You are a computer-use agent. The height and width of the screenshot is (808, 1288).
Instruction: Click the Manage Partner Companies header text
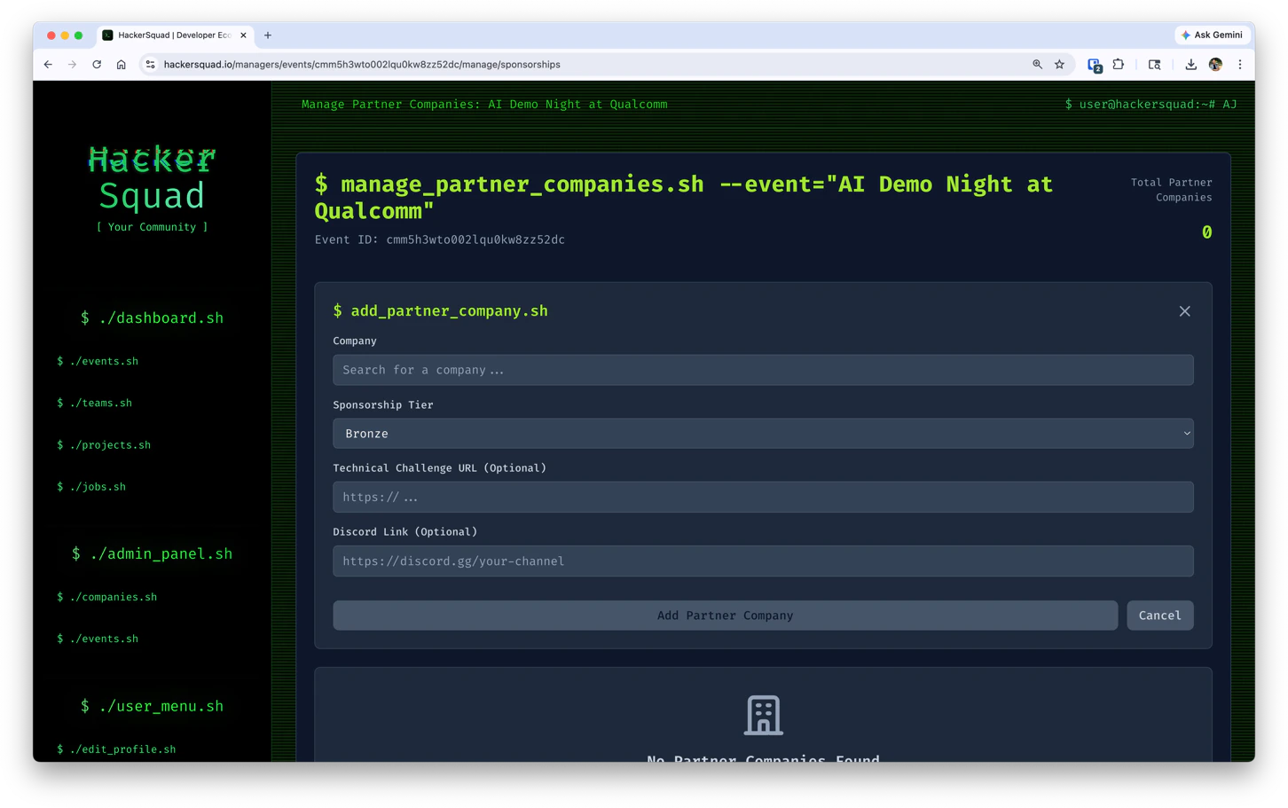[484, 105]
